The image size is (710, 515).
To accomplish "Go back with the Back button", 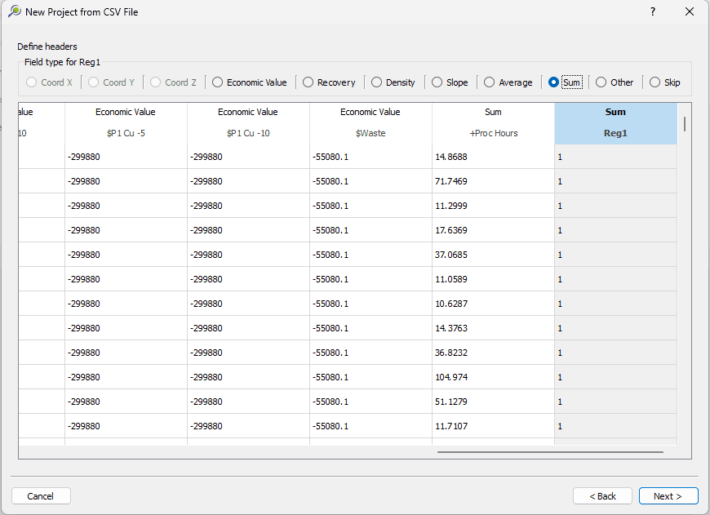I will pyautogui.click(x=602, y=496).
